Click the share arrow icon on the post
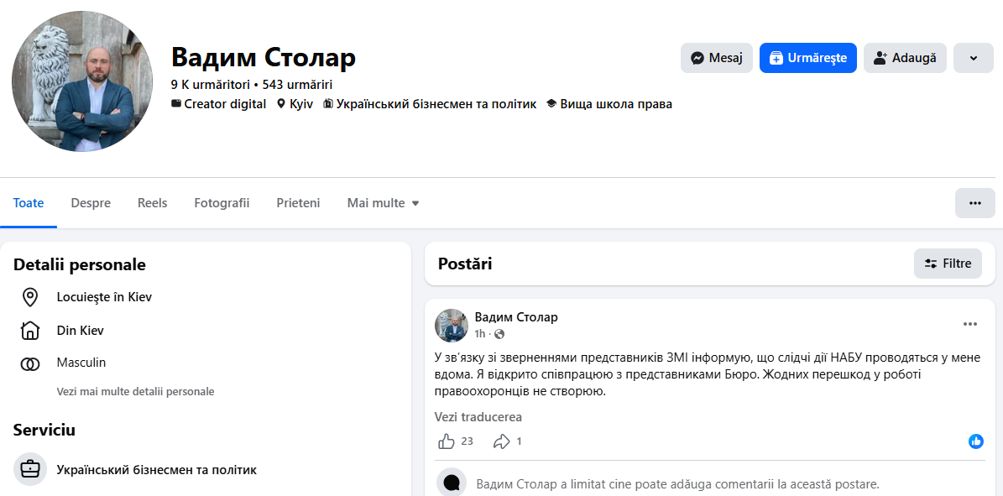This screenshot has width=1003, height=496. click(x=502, y=441)
